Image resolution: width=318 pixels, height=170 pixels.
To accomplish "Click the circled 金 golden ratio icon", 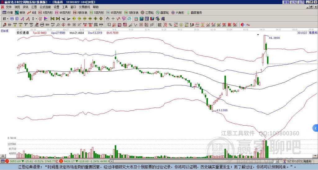I will click(x=181, y=25).
